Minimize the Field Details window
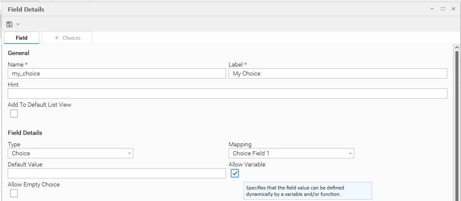Screen dimensions: 461x201 pyautogui.click(x=432, y=9)
